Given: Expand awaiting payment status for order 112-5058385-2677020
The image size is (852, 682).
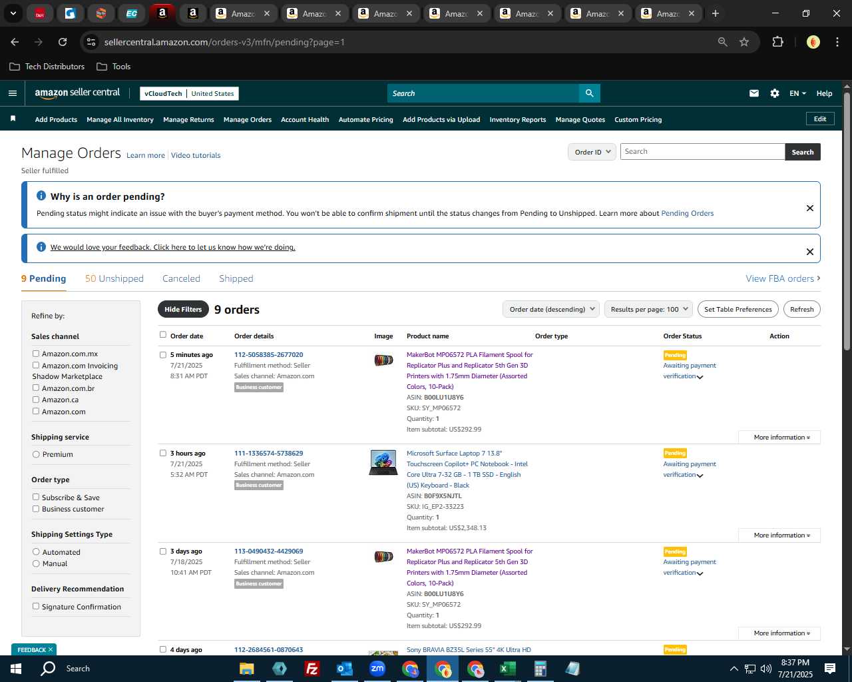Looking at the screenshot, I should click(700, 377).
